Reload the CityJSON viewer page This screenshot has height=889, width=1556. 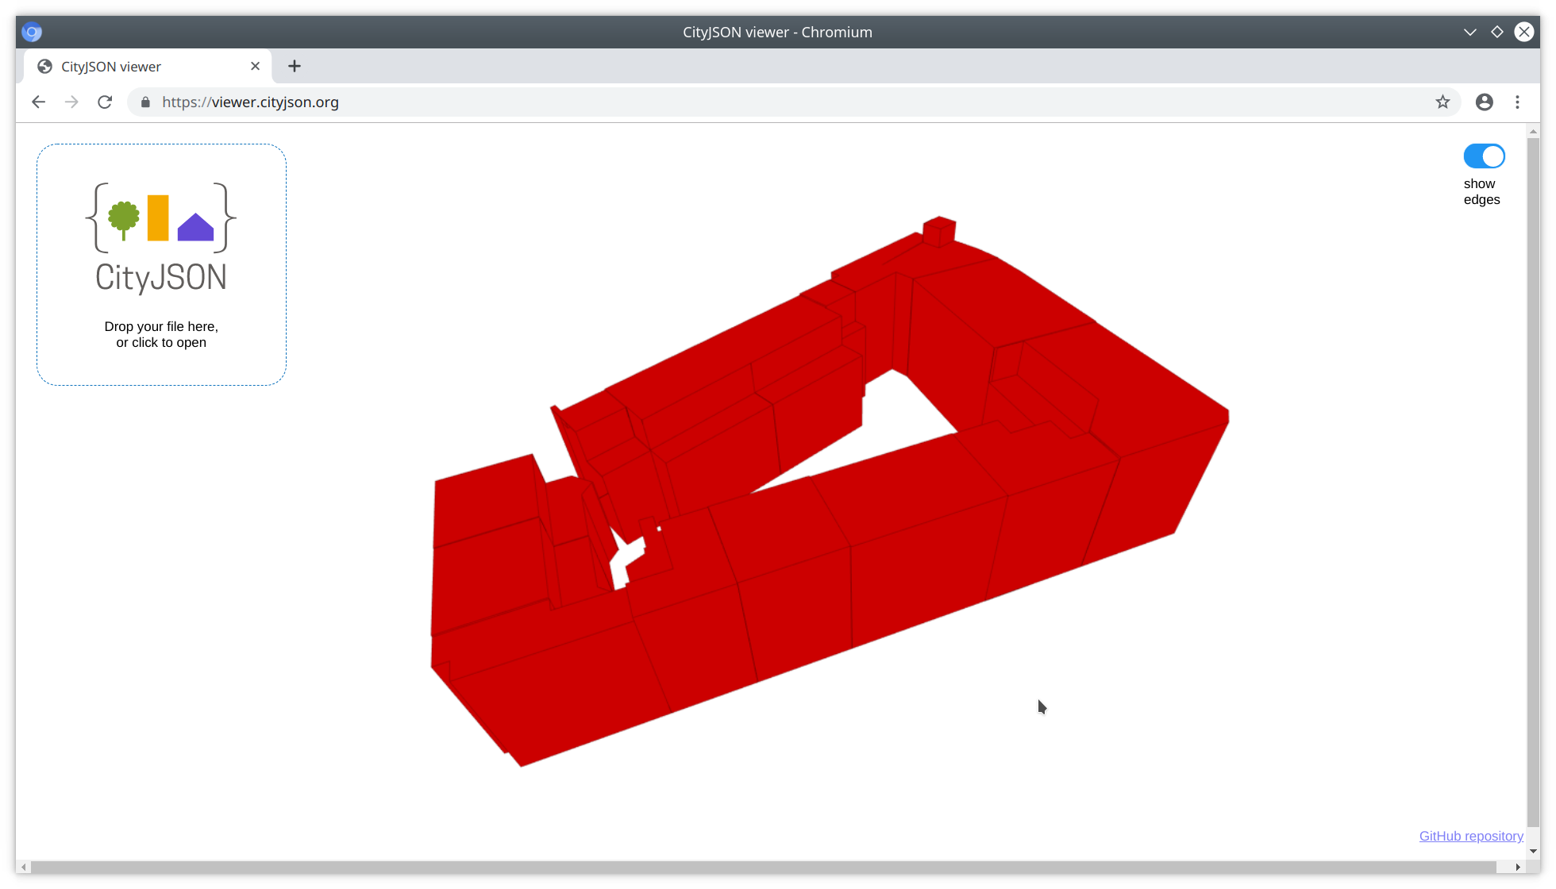coord(105,102)
